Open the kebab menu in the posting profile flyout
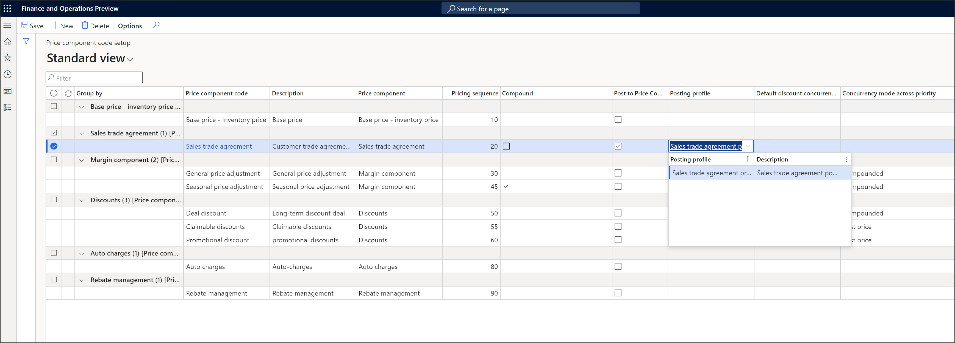This screenshot has width=955, height=343. click(847, 159)
